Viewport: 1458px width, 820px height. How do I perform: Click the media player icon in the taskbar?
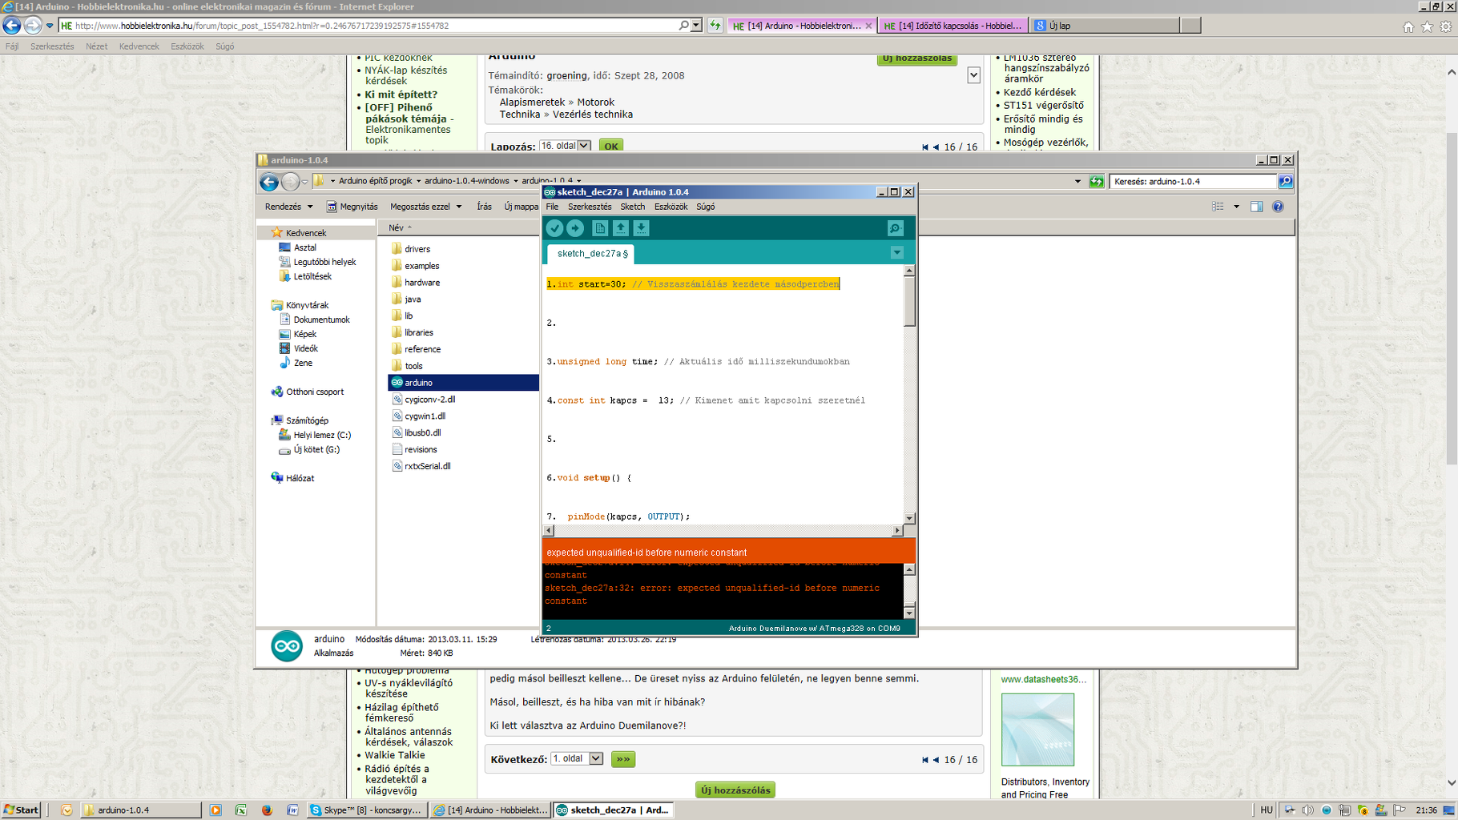[x=215, y=810]
